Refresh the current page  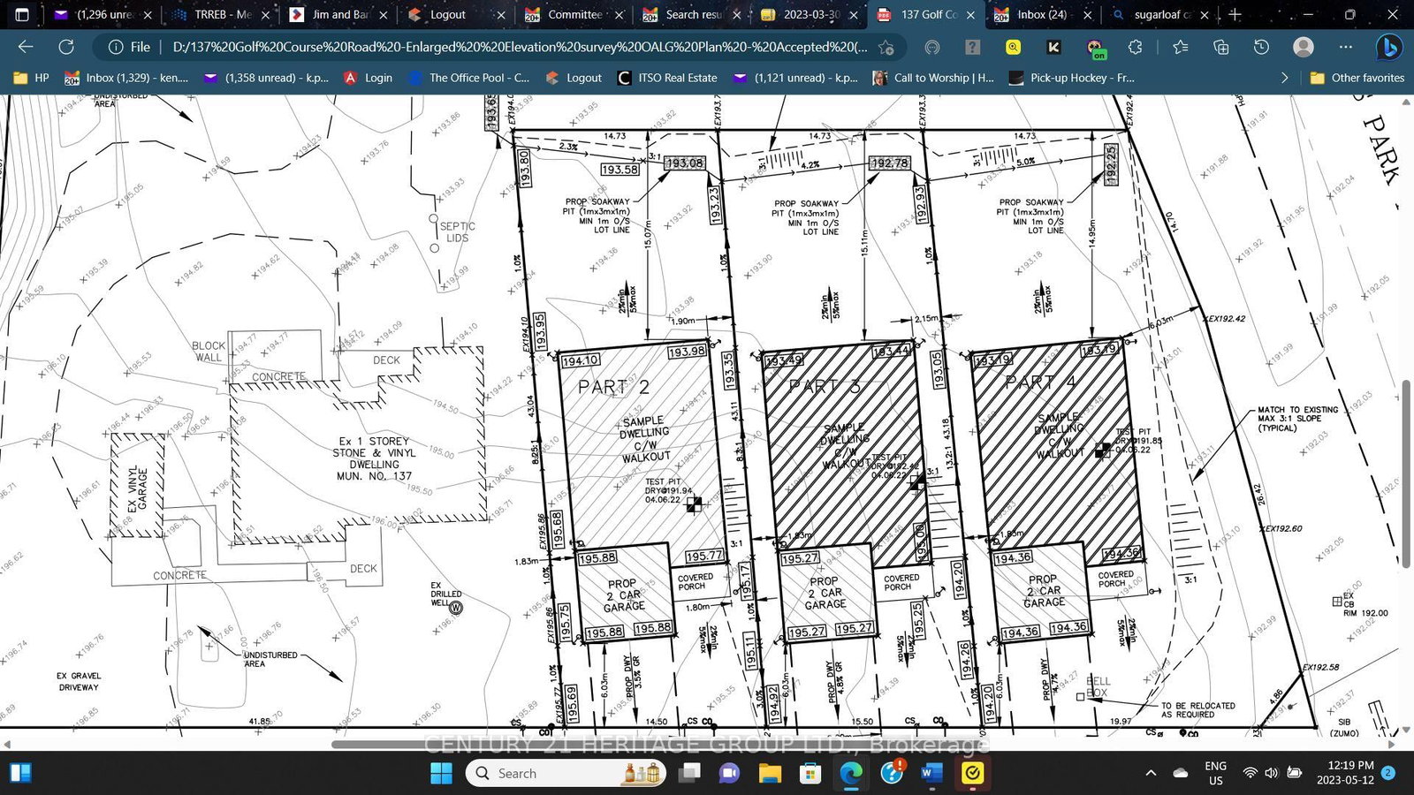tap(66, 47)
